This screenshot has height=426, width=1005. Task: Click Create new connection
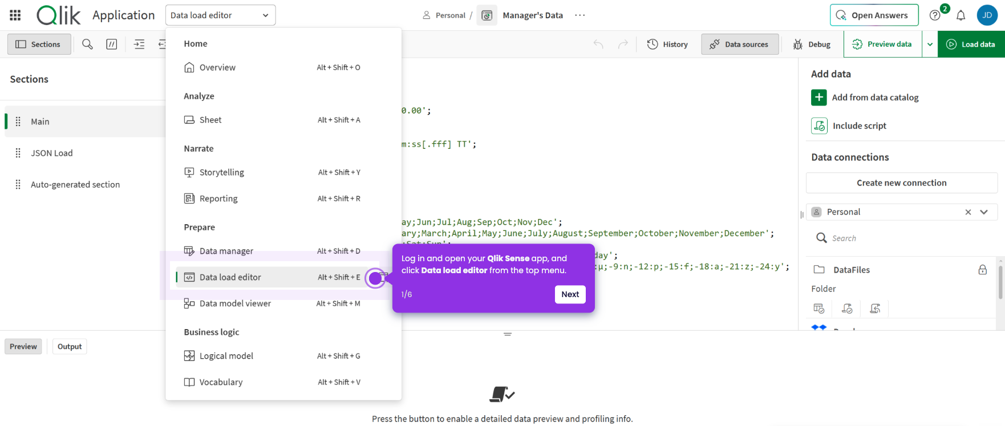tap(901, 183)
